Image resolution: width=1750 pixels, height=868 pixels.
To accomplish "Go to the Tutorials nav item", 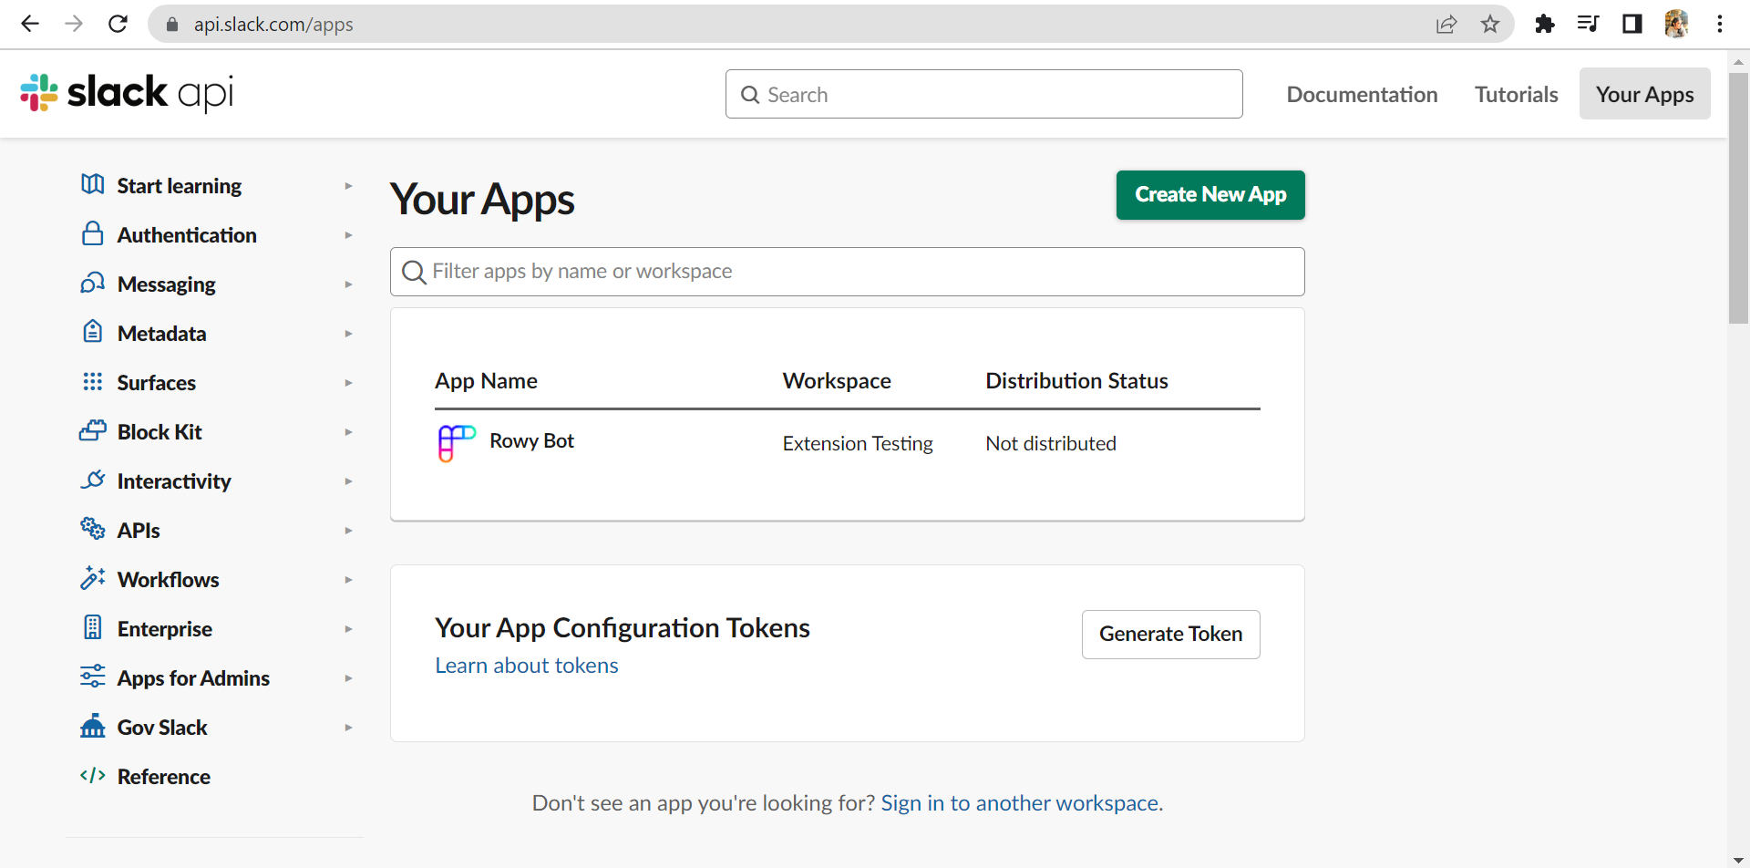I will [x=1516, y=95].
